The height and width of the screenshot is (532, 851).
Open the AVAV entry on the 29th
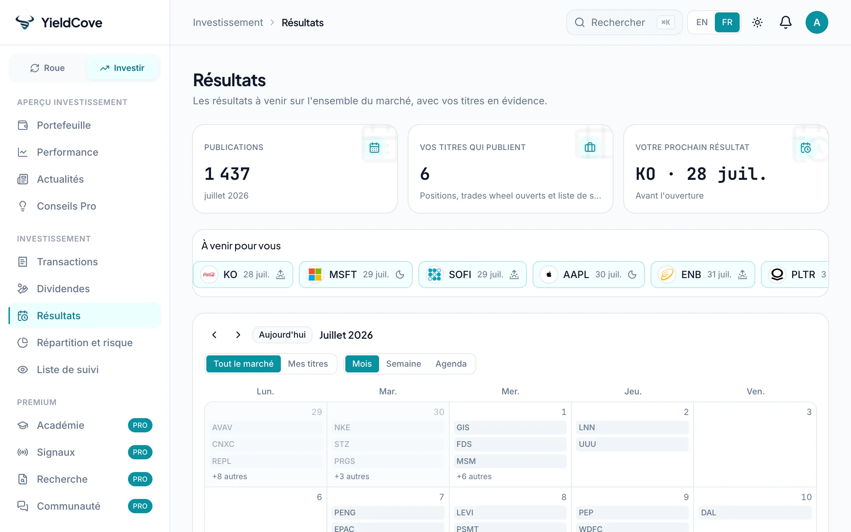[266, 427]
